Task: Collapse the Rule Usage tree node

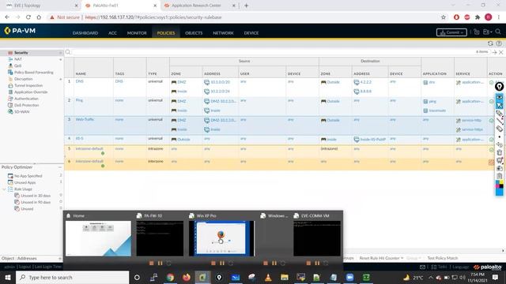Action: (4, 189)
